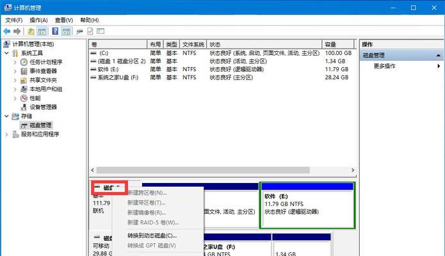This screenshot has width=445, height=256.
Task: Click the horizontal scrollbar right arrow
Action: 353,170
